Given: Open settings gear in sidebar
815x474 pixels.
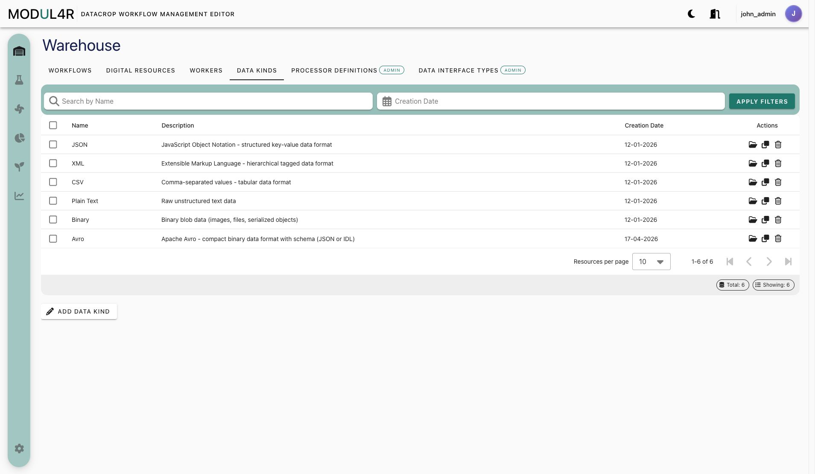Looking at the screenshot, I should (19, 448).
